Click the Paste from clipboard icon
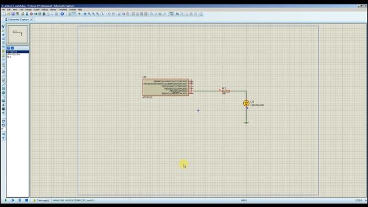Viewport: 368px width, 207px height. [x=128, y=14]
